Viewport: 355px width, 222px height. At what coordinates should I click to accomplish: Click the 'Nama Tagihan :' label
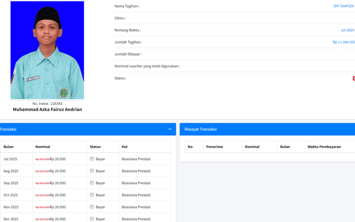(x=127, y=6)
